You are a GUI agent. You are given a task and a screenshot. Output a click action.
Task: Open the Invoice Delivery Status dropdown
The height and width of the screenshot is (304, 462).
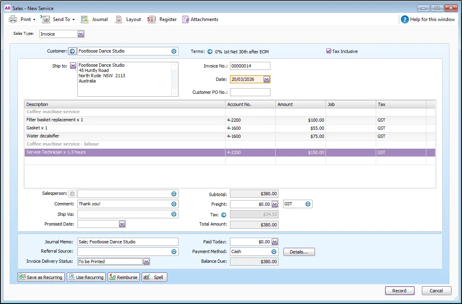click(x=146, y=261)
